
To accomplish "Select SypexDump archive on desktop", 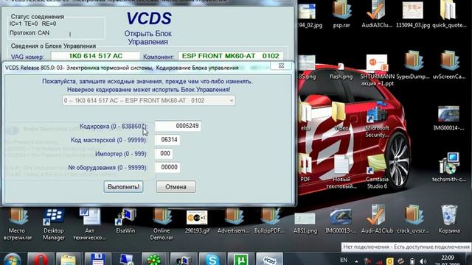I will (413, 66).
